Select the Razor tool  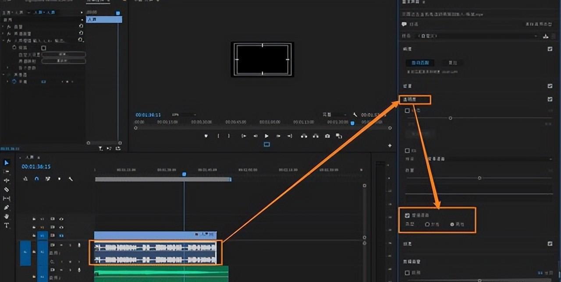tap(7, 190)
